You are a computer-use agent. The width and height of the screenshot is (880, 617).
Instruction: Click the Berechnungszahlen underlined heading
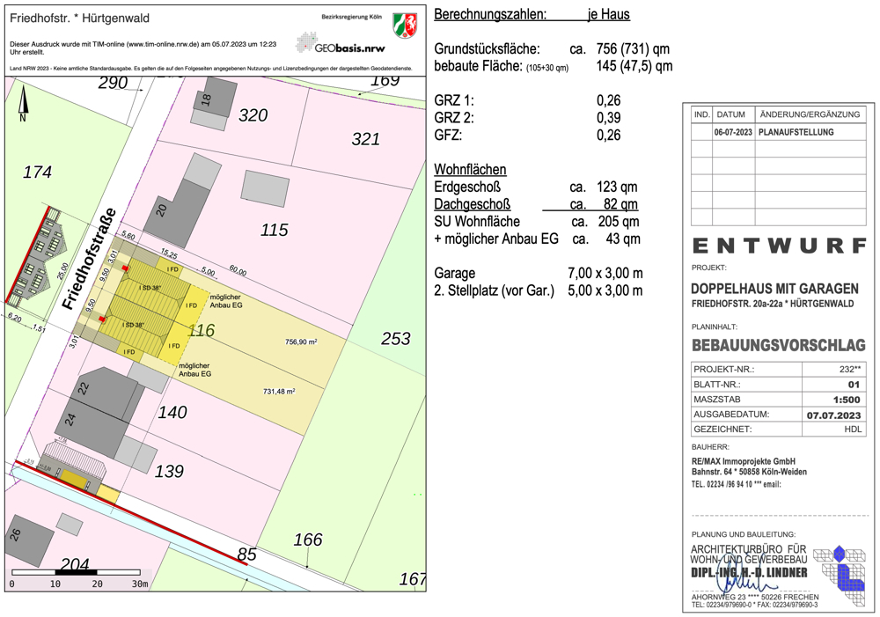(490, 15)
